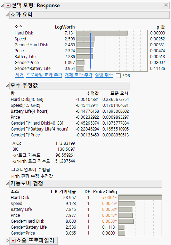This screenshot has width=171, height=245.
Task: Click Speed probability 0.0025*
Action: [109, 204]
